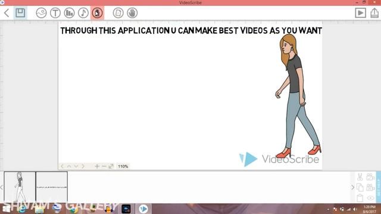Insert a chart with the bar chart icon

click(69, 13)
